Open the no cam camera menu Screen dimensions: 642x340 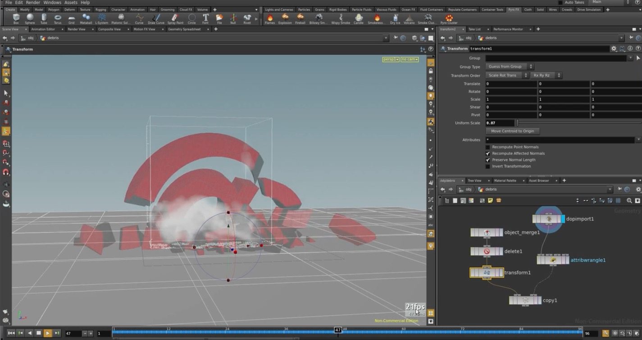[x=410, y=59]
